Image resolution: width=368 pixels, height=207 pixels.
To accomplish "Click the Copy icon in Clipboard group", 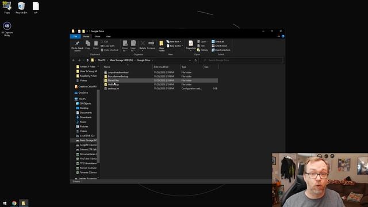I will 88,45.
